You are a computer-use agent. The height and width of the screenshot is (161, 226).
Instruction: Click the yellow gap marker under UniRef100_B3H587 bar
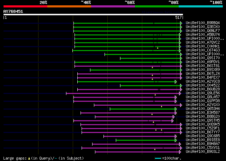(x=152, y=114)
